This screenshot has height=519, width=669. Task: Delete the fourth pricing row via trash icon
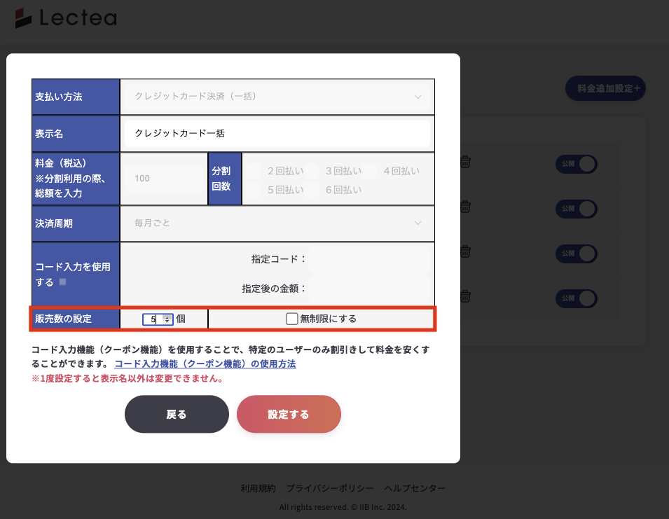tap(464, 296)
